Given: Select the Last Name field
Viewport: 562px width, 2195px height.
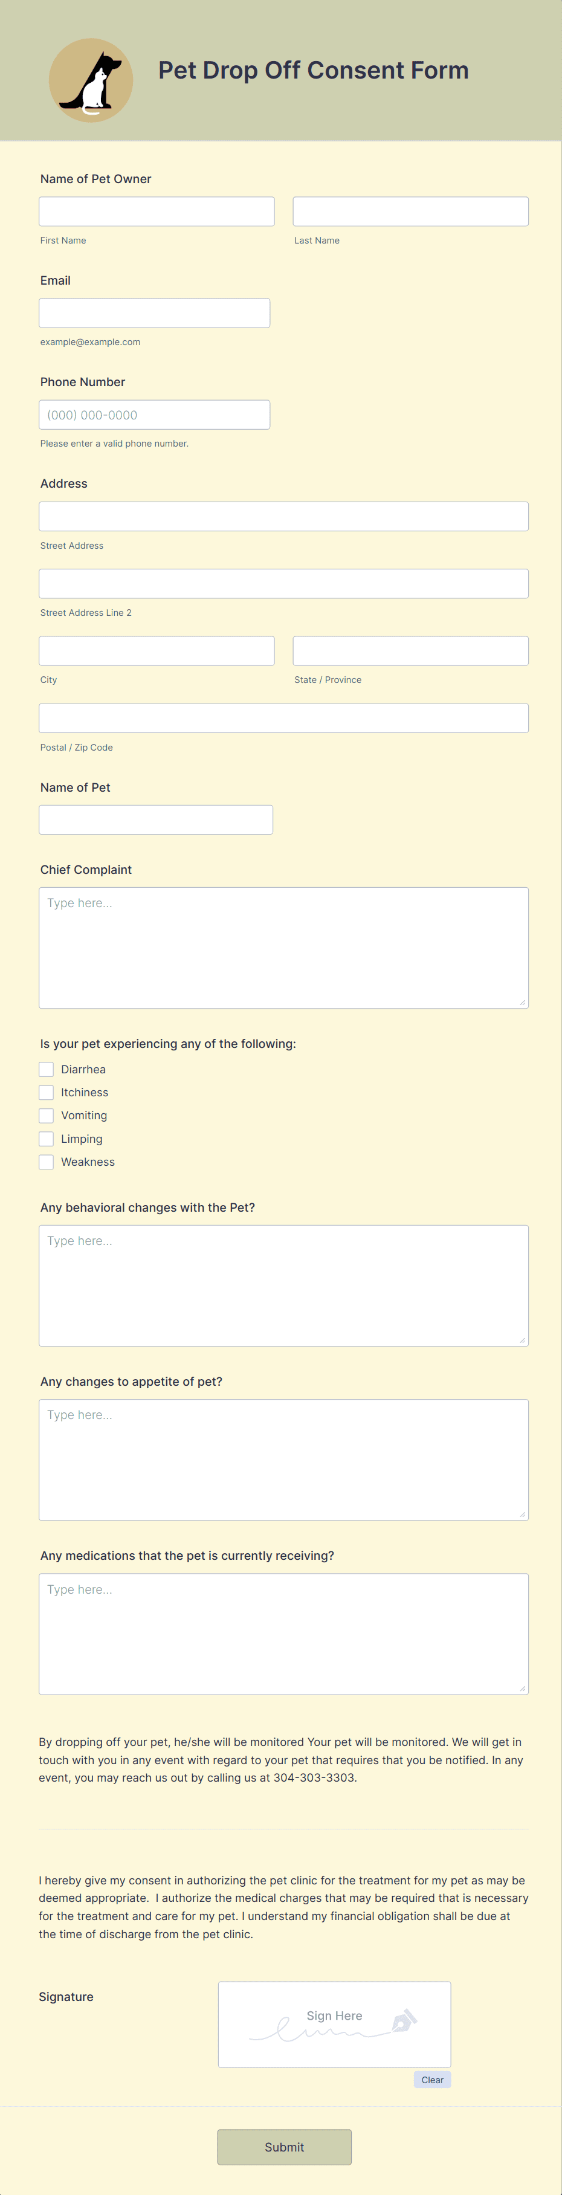Looking at the screenshot, I should 410,210.
